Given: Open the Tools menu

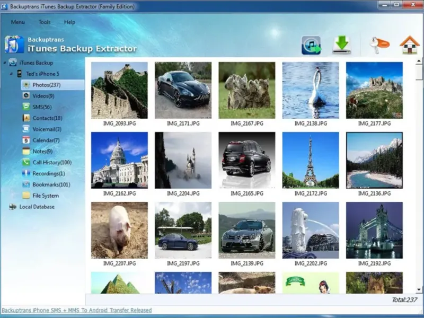Looking at the screenshot, I should point(45,22).
